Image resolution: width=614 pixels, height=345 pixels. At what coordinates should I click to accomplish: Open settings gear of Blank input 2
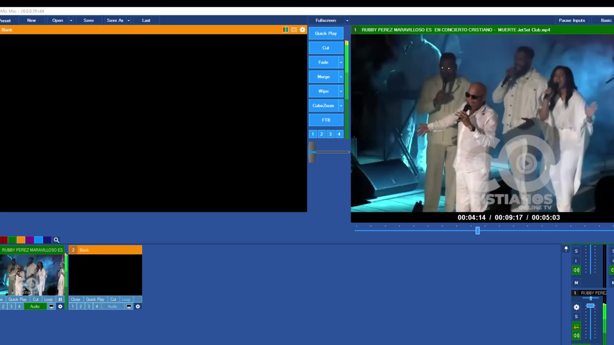pyautogui.click(x=138, y=307)
